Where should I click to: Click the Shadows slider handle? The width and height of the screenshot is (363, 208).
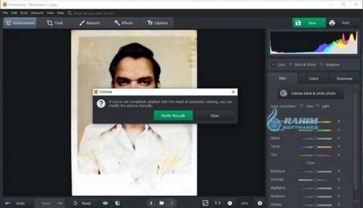pyautogui.click(x=315, y=197)
